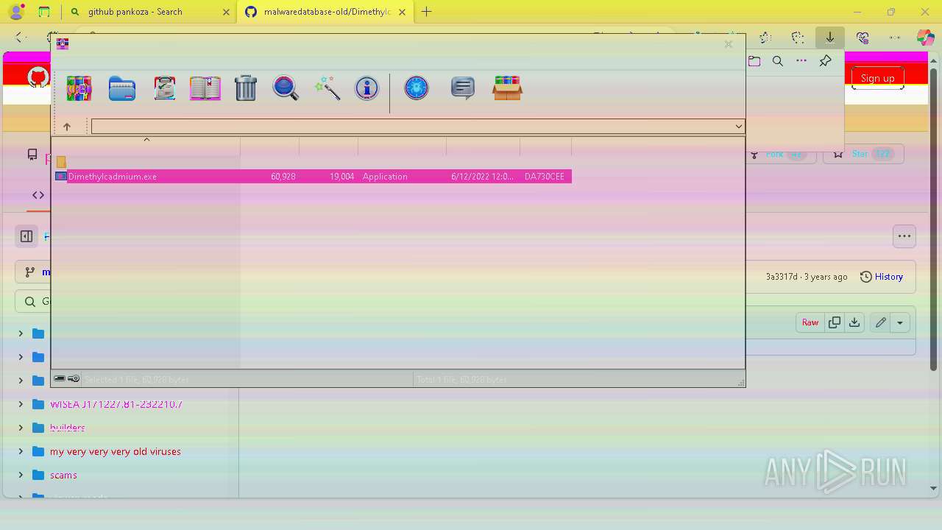
Task: Select Dimethylcadmium.exe in the archive list
Action: [x=113, y=177]
